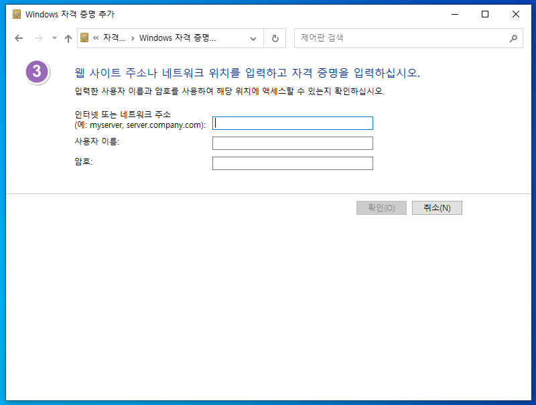Minimize the Windows 자격 증명 추가 window
536x405 pixels.
(x=455, y=14)
